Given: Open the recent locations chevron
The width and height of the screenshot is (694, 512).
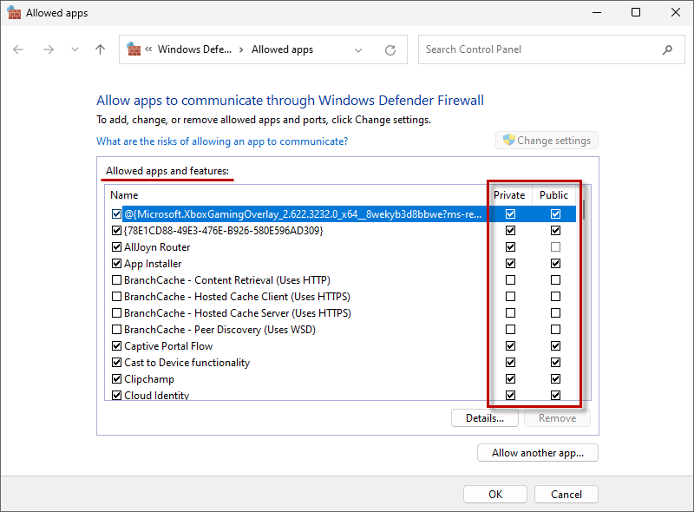Looking at the screenshot, I should pyautogui.click(x=75, y=49).
